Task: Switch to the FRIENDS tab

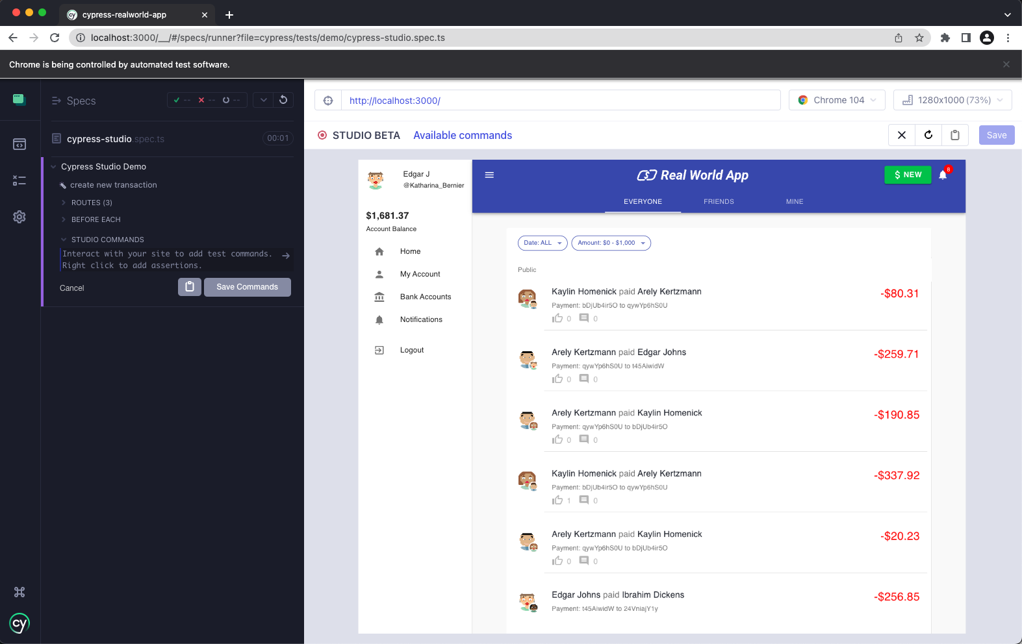Action: pyautogui.click(x=719, y=201)
